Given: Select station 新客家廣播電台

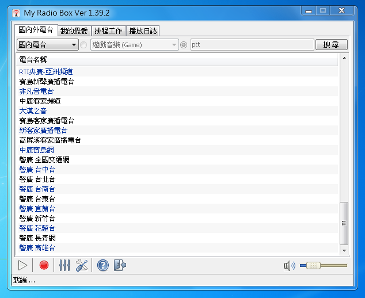Looking at the screenshot, I should 177,130.
